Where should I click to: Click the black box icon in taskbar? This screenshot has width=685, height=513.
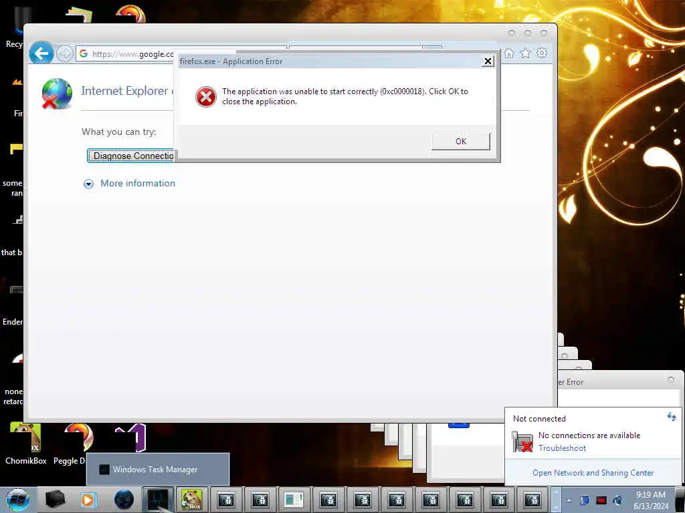point(55,500)
